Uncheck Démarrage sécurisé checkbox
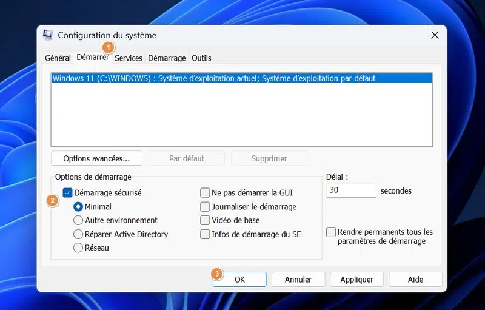This screenshot has width=485, height=310. (67, 193)
